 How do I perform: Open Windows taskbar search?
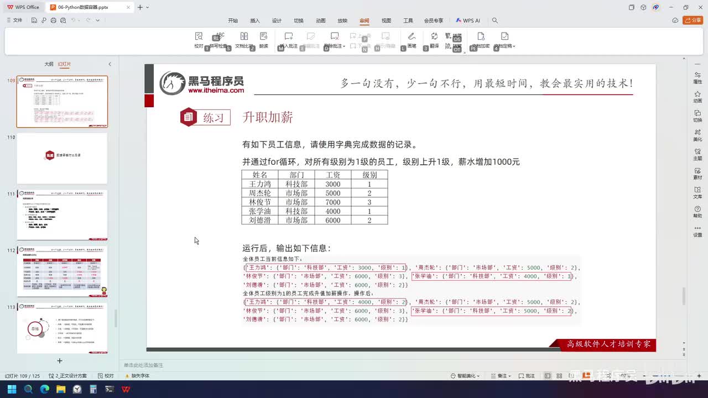tap(28, 389)
